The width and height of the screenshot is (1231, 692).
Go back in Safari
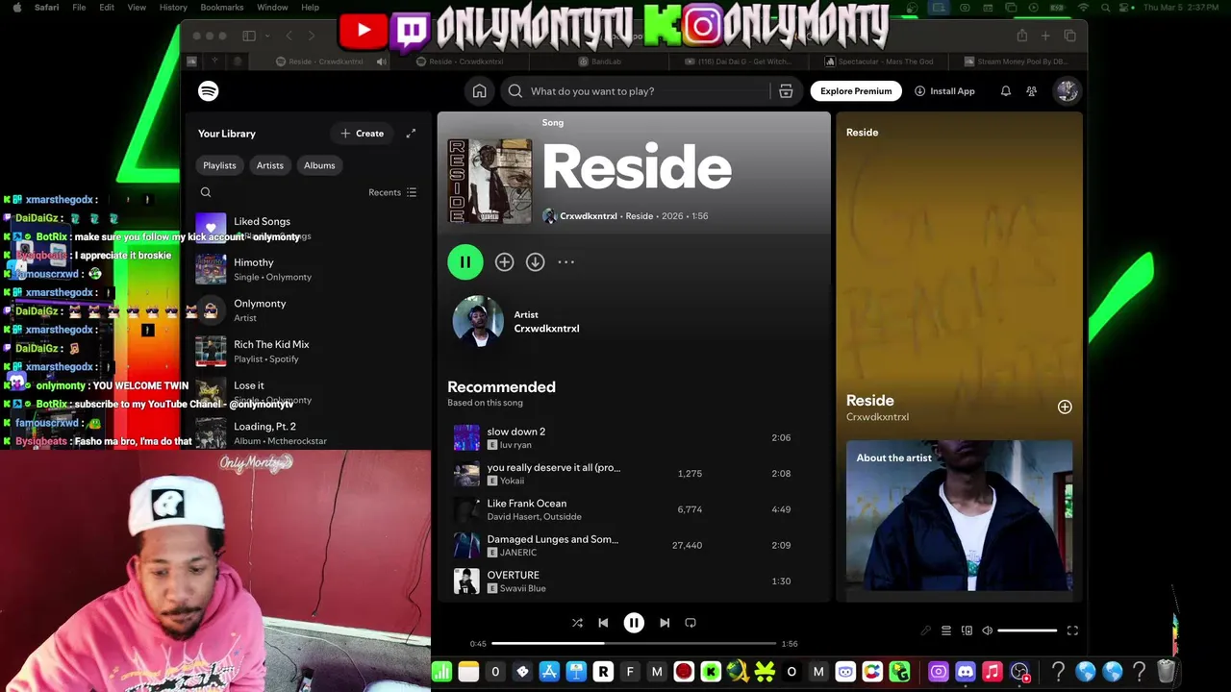point(289,36)
